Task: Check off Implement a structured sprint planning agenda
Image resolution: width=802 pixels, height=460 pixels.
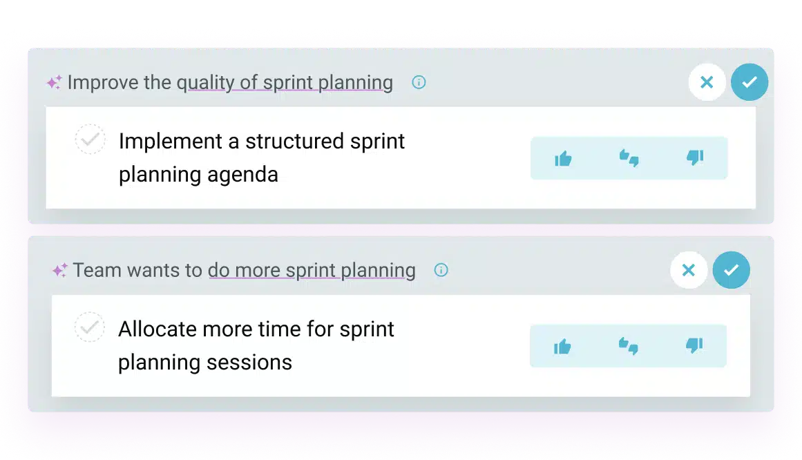Action: (x=90, y=140)
